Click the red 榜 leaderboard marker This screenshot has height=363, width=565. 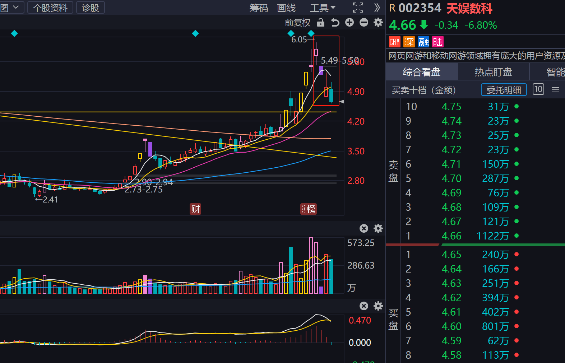[309, 209]
